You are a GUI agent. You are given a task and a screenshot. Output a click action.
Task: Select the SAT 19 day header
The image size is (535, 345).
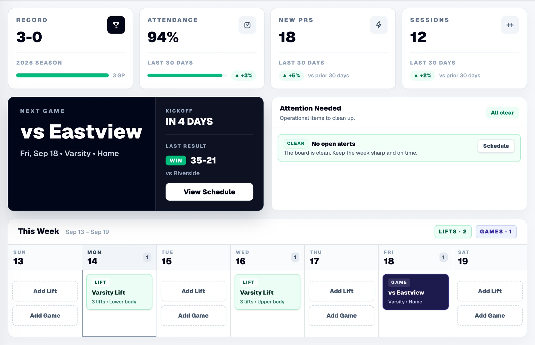pyautogui.click(x=490, y=257)
